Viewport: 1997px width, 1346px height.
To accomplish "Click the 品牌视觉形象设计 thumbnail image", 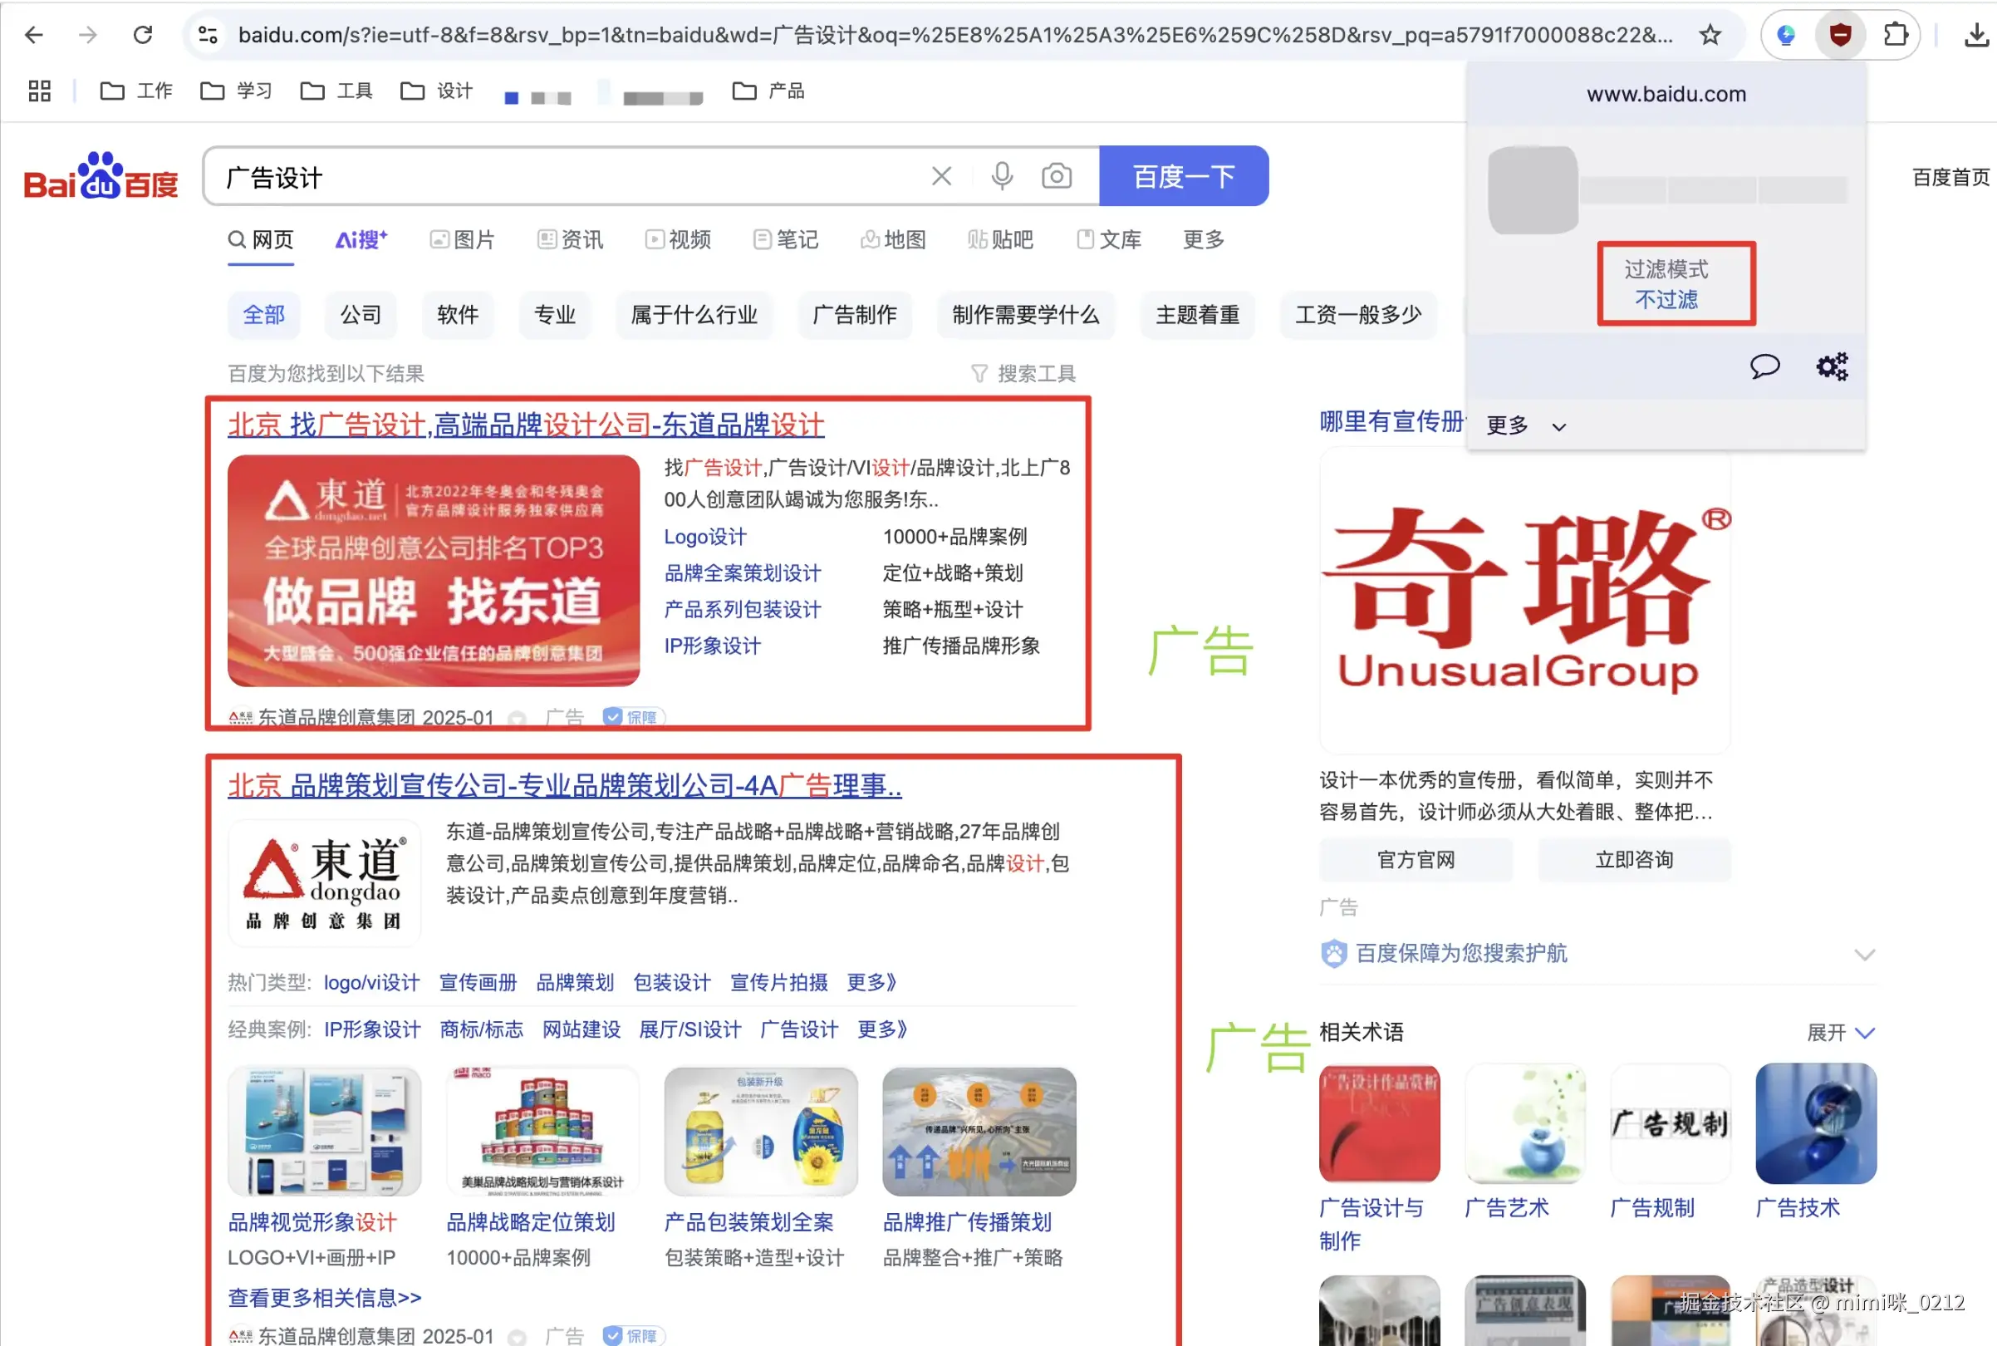I will [x=325, y=1132].
